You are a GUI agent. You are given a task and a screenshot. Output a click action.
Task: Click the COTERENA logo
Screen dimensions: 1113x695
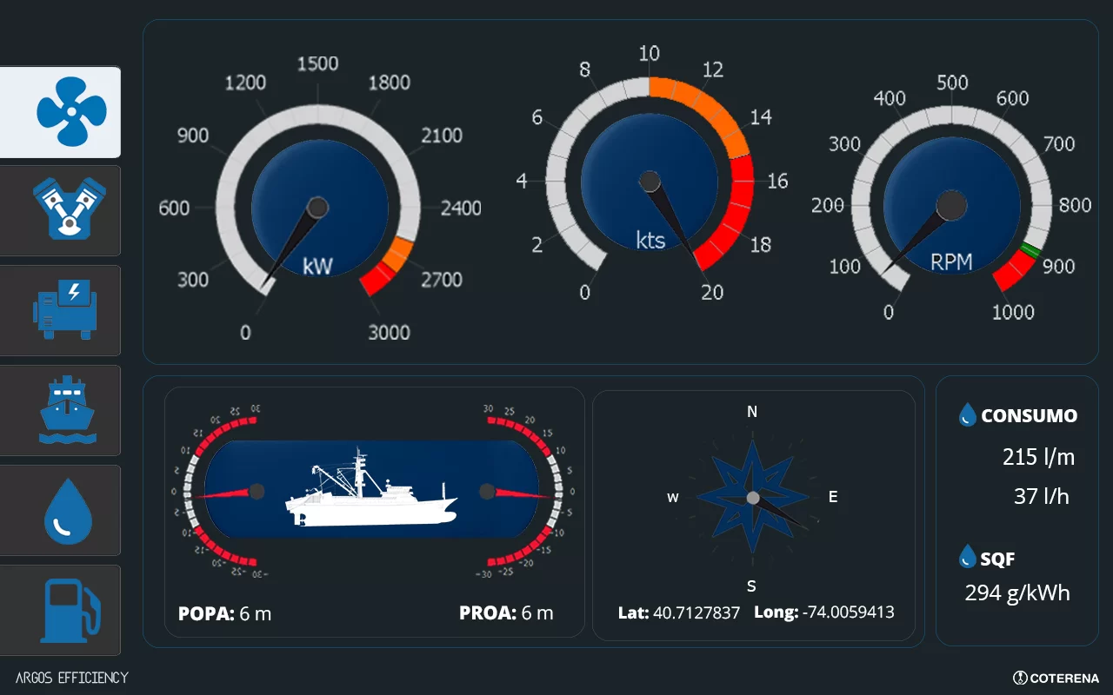click(x=1056, y=678)
